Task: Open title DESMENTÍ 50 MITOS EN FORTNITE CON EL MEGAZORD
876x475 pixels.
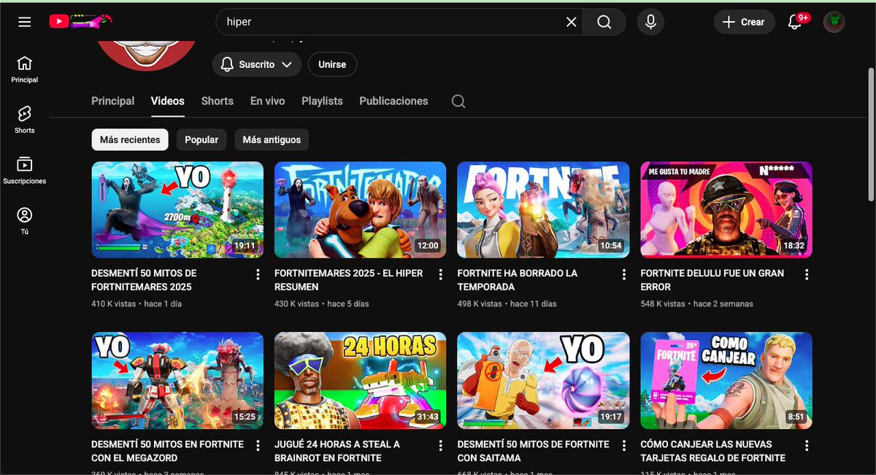Action: click(168, 451)
